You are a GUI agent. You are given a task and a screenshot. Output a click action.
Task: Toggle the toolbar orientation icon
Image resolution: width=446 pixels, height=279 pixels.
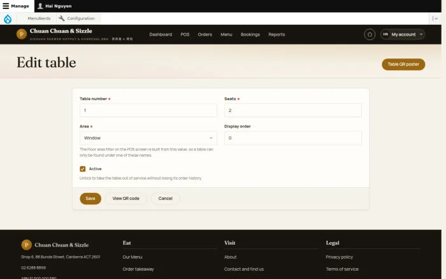[x=435, y=18]
